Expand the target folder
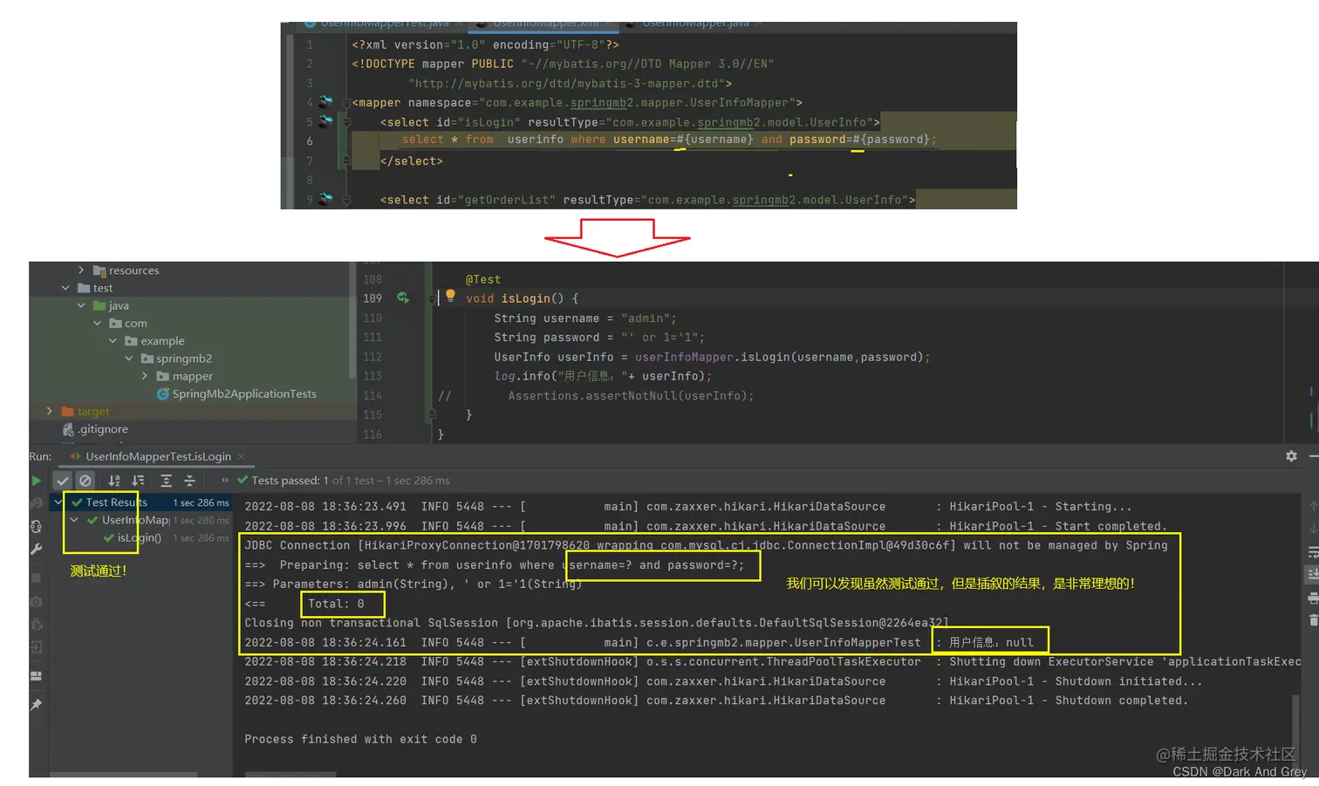Viewport: 1319px width, 786px height. [x=49, y=411]
